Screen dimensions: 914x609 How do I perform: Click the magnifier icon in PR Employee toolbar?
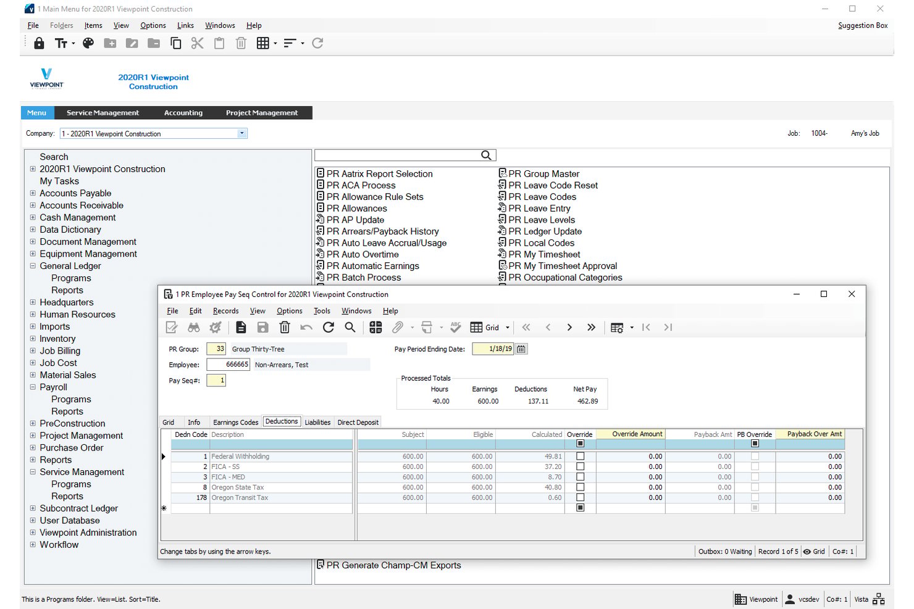(350, 328)
